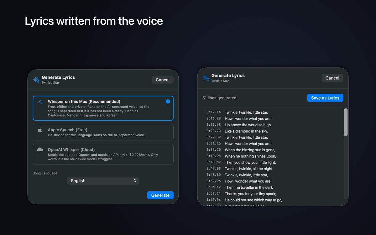
Task: Select lyric 'Up above the world so high,'
Action: (x=248, y=125)
